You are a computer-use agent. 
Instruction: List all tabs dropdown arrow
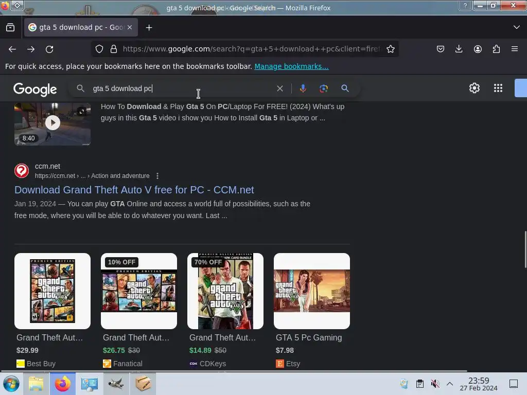517,27
